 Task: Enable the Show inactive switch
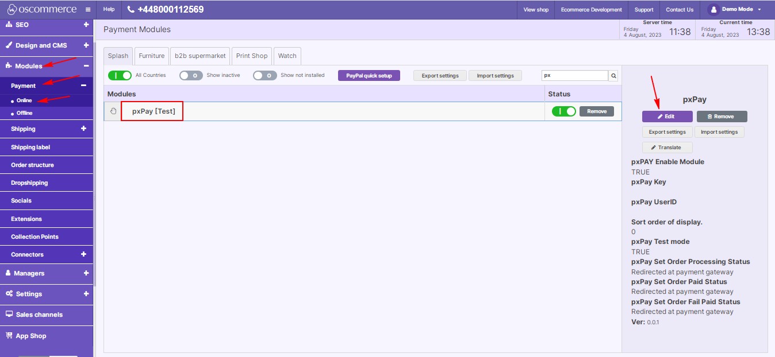(191, 75)
